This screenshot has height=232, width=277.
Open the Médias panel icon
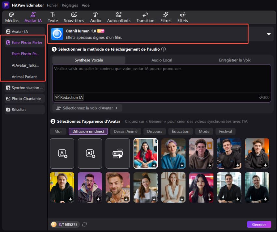point(12,15)
